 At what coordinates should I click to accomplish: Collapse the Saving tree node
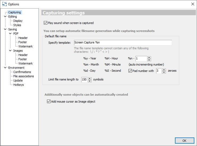click(x=5, y=29)
